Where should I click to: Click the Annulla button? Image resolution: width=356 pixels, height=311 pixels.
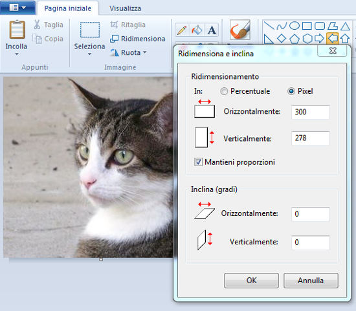click(311, 281)
